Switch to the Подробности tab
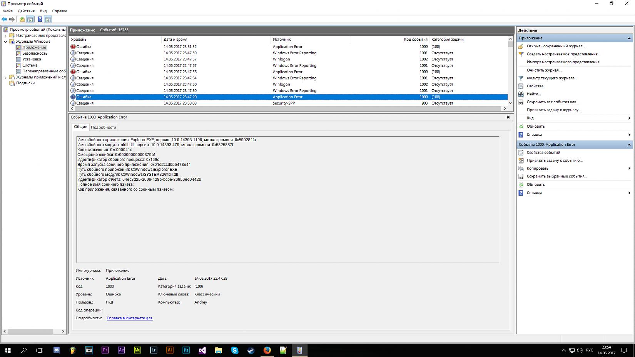The image size is (635, 357). click(104, 127)
